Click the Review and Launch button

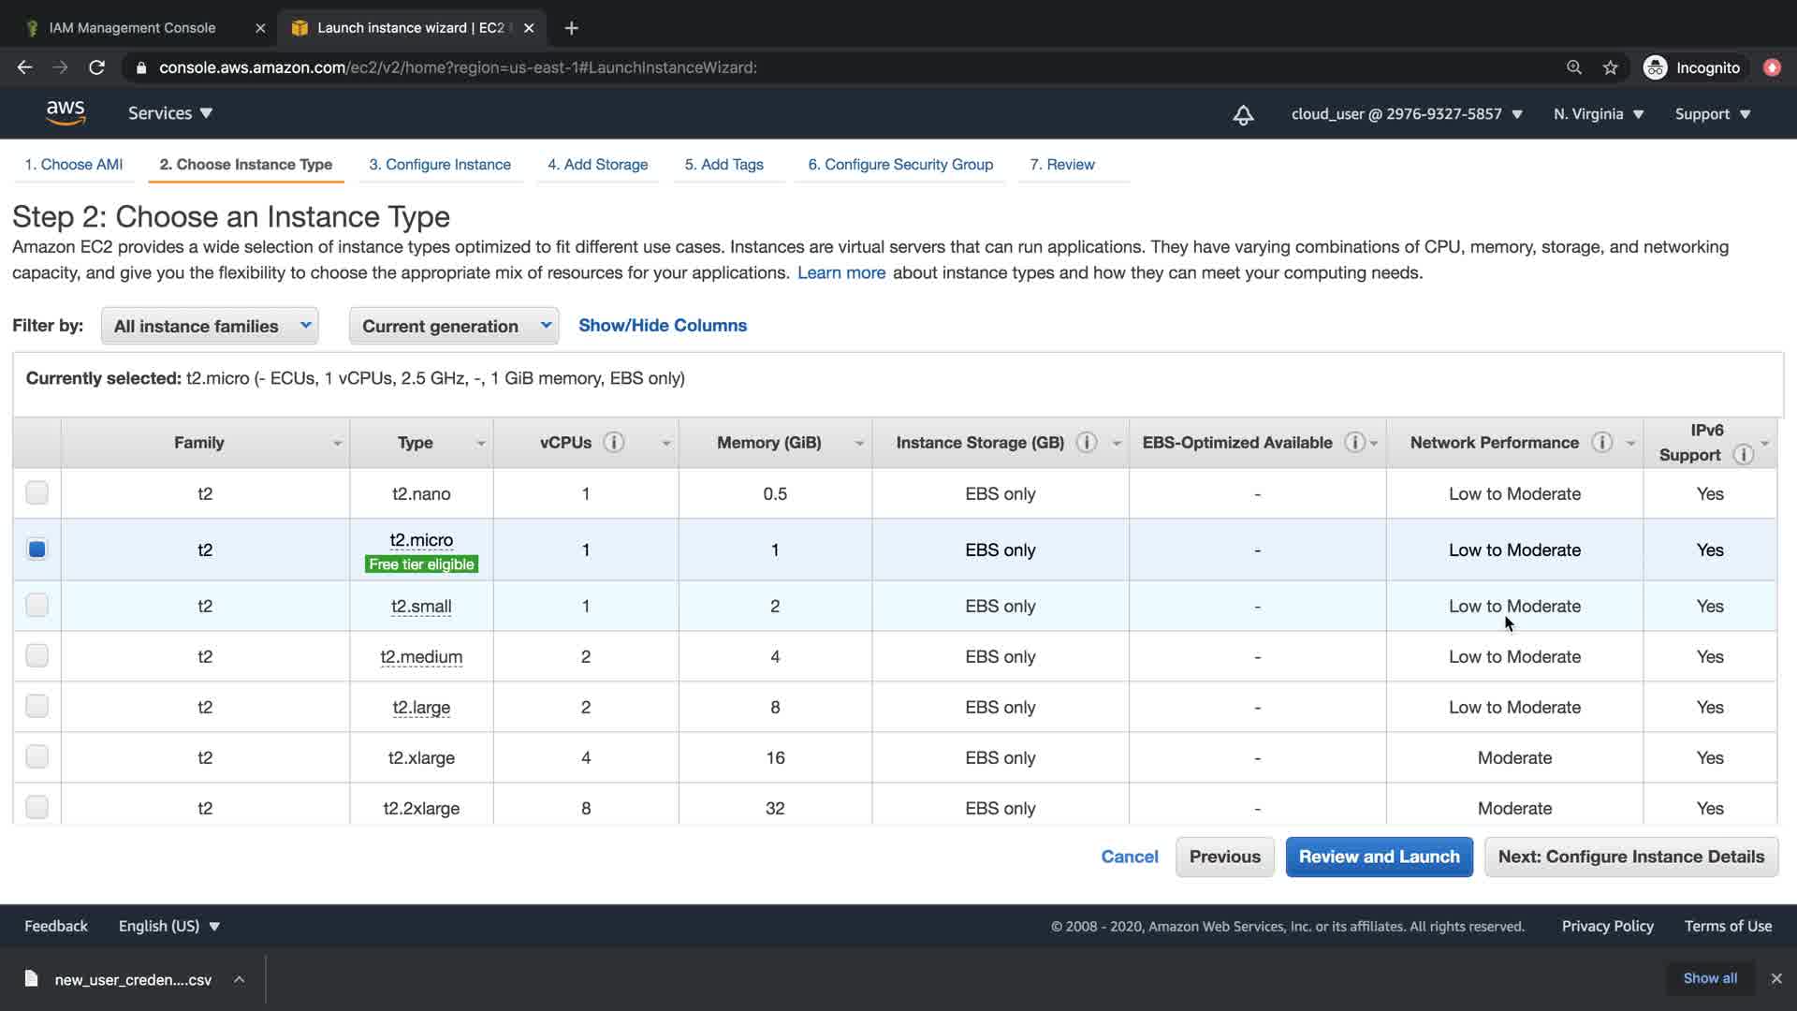pyautogui.click(x=1379, y=857)
